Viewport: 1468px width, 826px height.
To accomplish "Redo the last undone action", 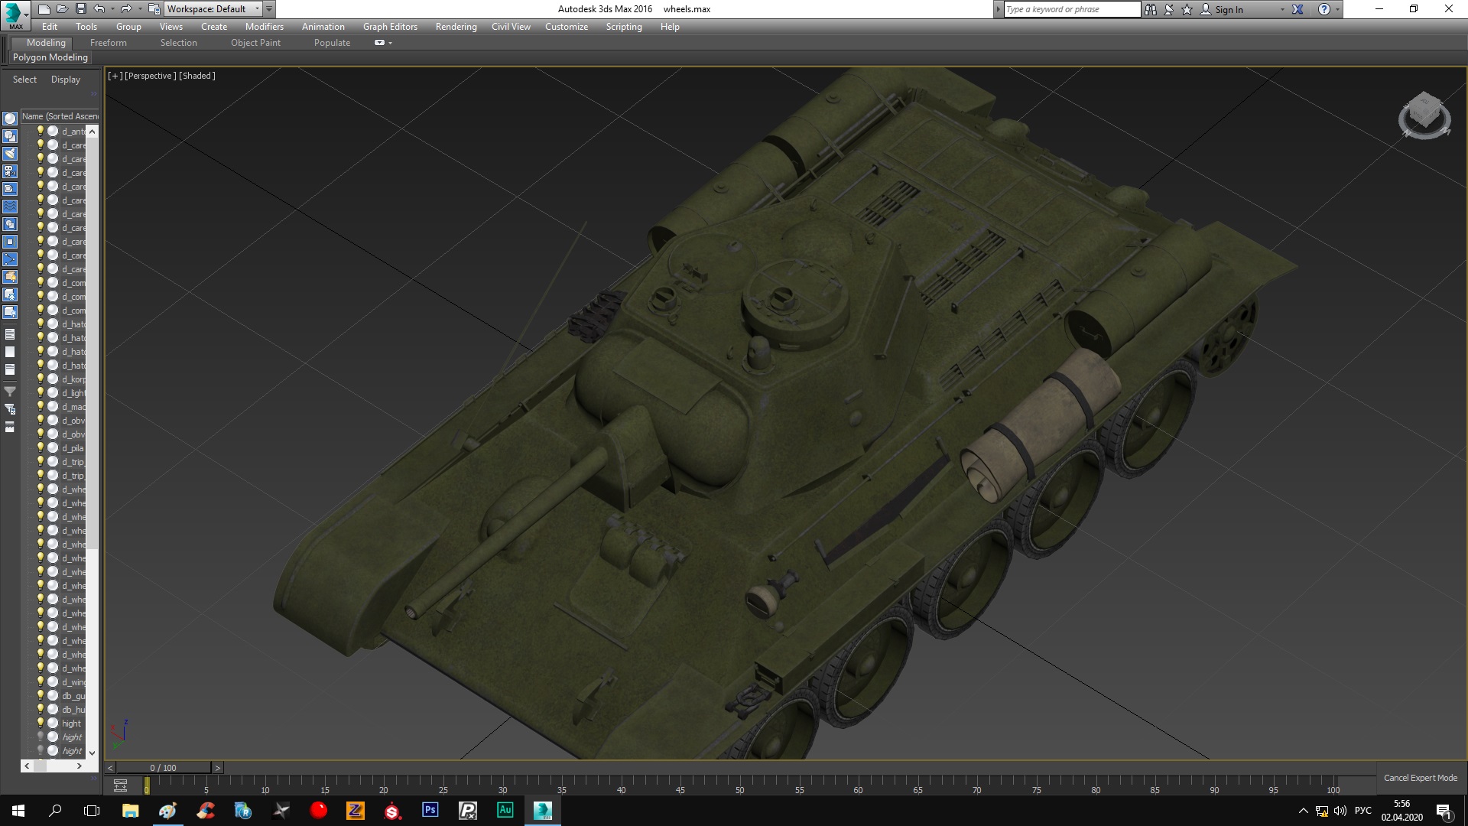I will point(125,9).
